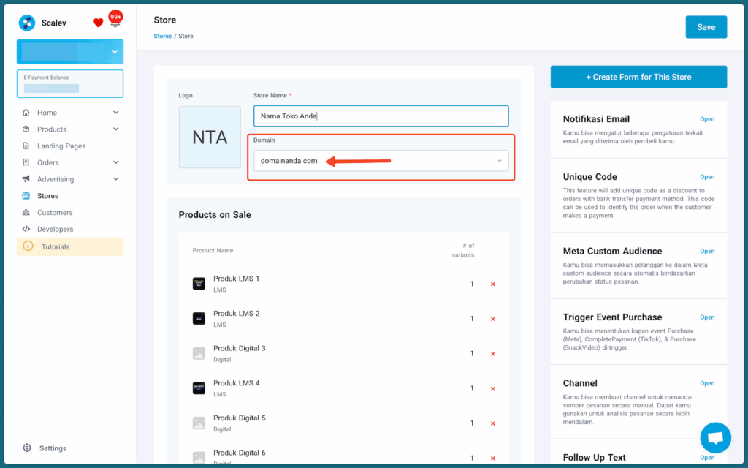Expand the Products submenu arrow

(x=115, y=129)
